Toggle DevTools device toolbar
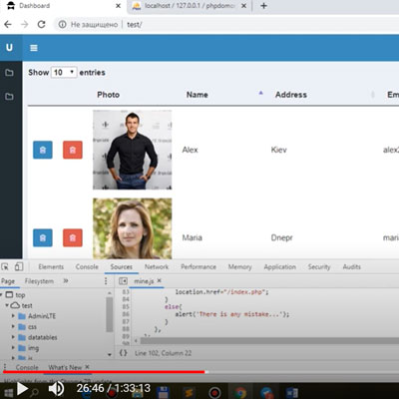The height and width of the screenshot is (399, 399). point(19,266)
